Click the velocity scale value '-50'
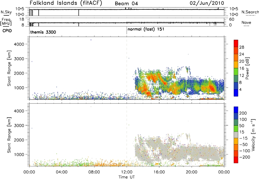This screenshot has height=179, width=259. click(243, 144)
